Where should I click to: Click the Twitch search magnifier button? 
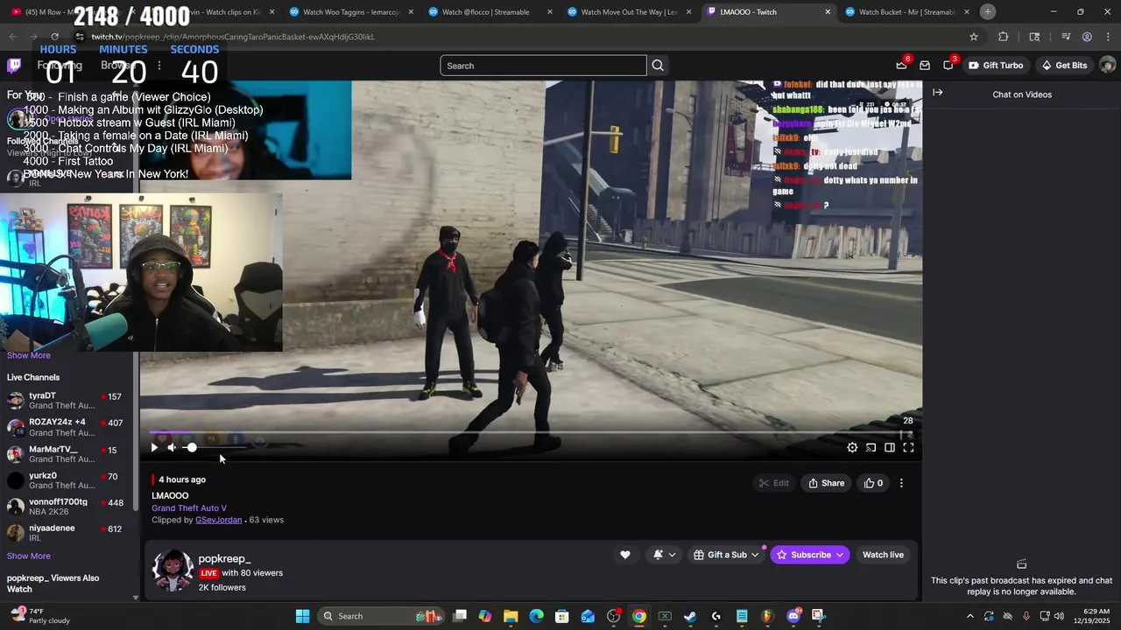(658, 66)
